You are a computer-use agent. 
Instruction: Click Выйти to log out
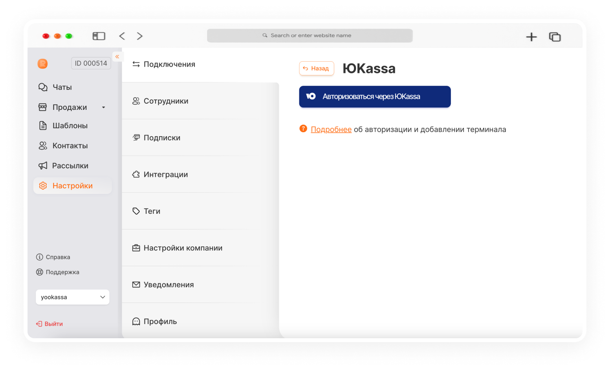click(50, 324)
